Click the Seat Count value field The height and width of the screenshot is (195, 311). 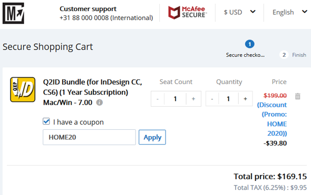pyautogui.click(x=175, y=99)
